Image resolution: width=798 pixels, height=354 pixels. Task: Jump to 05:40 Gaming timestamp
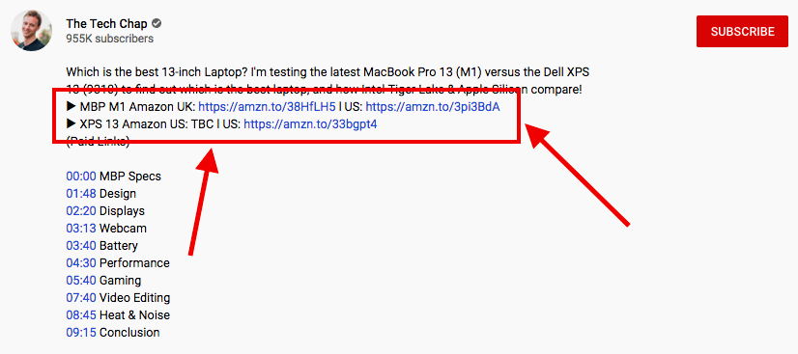[x=81, y=281]
